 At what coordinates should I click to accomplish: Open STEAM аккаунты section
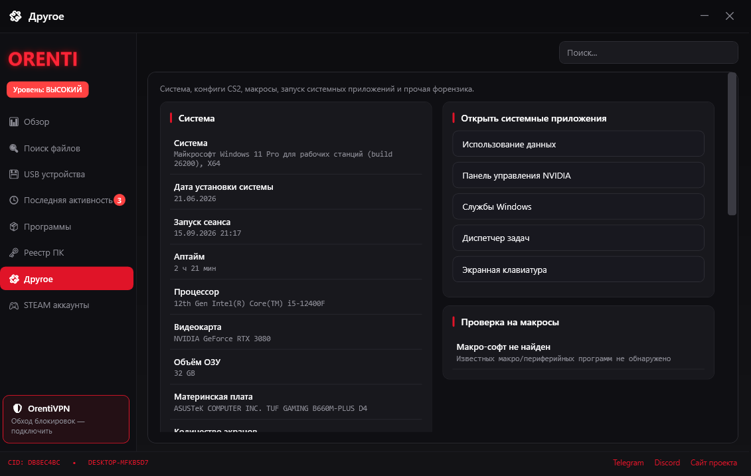pyautogui.click(x=66, y=305)
